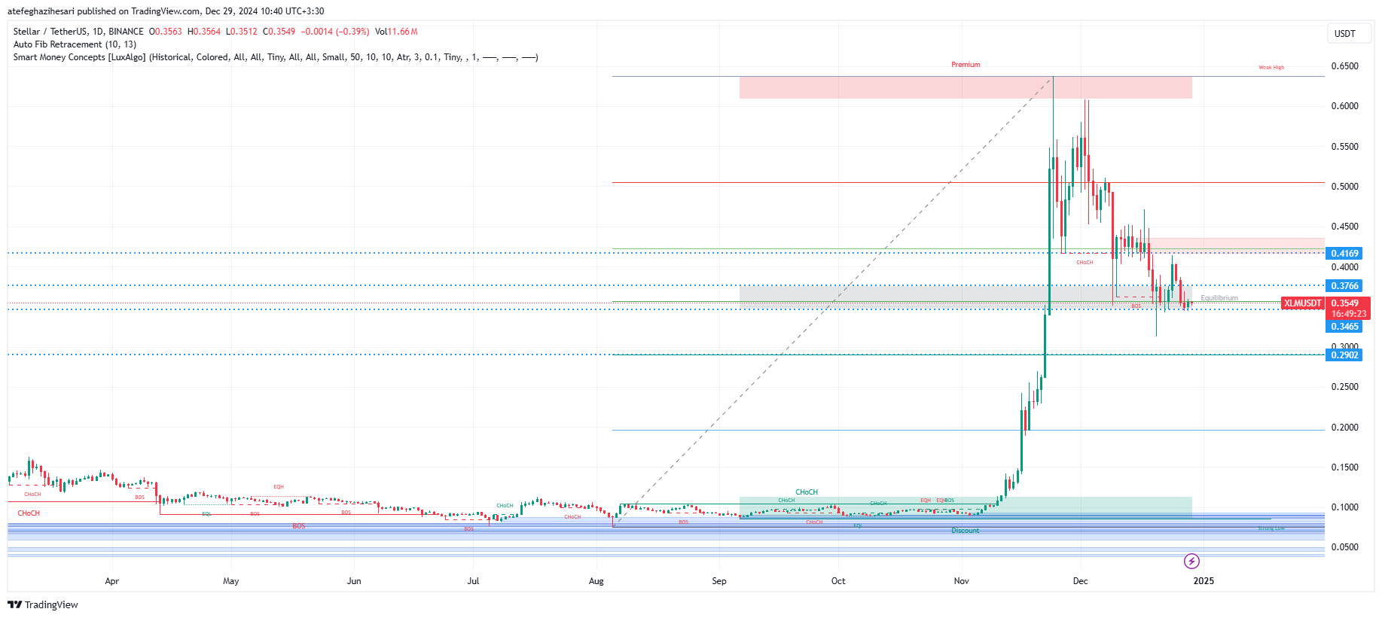The height and width of the screenshot is (618, 1382).
Task: Click the -0.0014 (-0.39%) change readout
Action: 335,32
